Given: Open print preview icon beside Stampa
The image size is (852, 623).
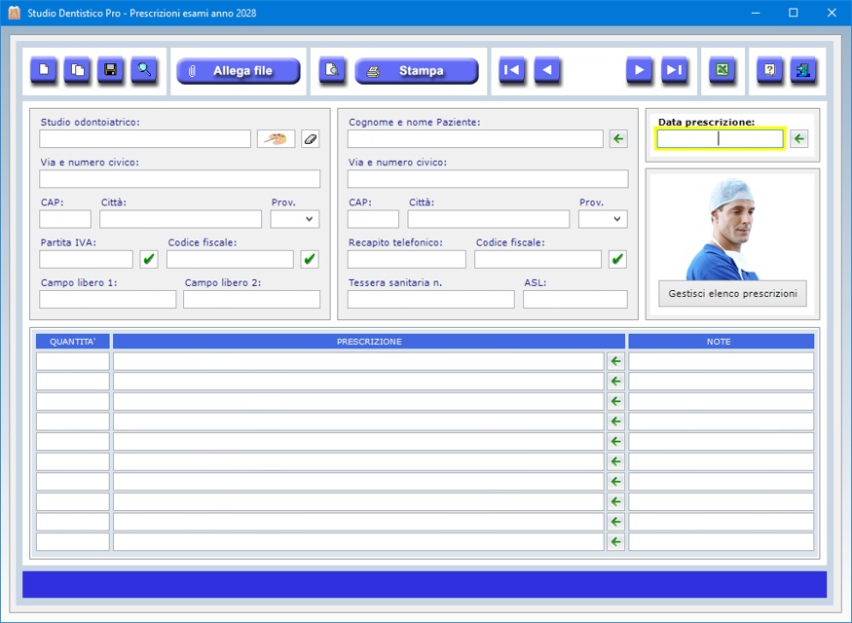Looking at the screenshot, I should (x=331, y=70).
